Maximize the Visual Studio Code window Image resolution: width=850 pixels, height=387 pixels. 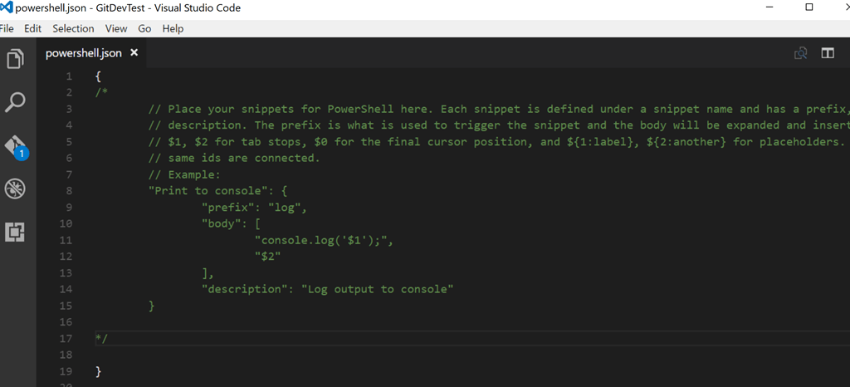[x=809, y=7]
